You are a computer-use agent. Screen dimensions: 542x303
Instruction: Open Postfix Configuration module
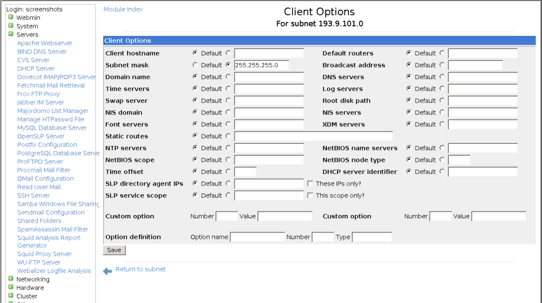point(47,145)
